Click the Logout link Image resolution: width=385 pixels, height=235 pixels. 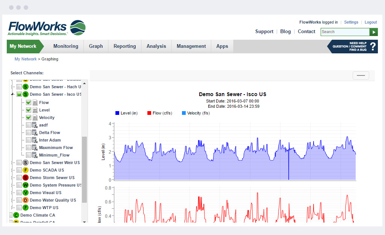370,22
